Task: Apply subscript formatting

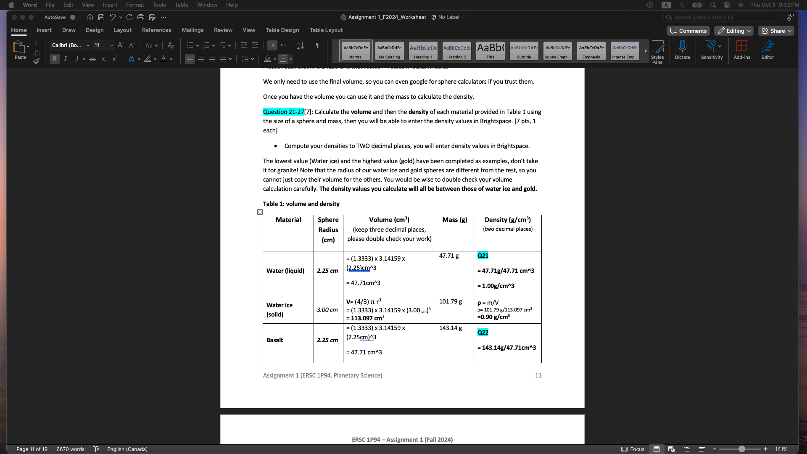Action: [103, 59]
